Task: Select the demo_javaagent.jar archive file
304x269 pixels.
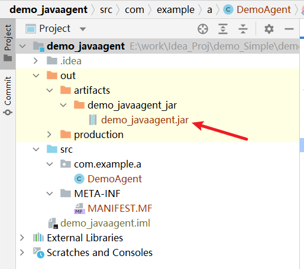Action: click(145, 120)
